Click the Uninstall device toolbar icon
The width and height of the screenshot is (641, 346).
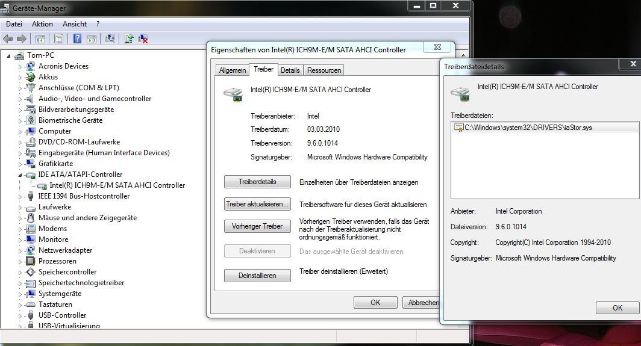coord(143,39)
